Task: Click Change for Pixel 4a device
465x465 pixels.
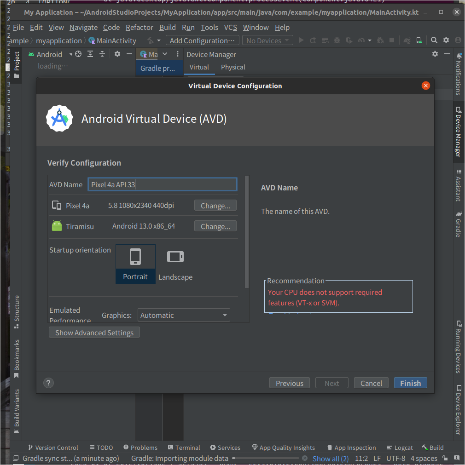Action: coord(215,206)
